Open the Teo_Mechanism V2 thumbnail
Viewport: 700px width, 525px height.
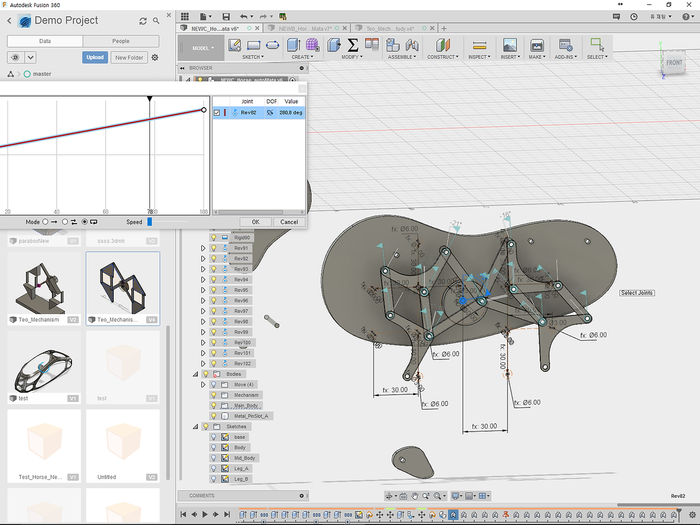click(x=44, y=288)
